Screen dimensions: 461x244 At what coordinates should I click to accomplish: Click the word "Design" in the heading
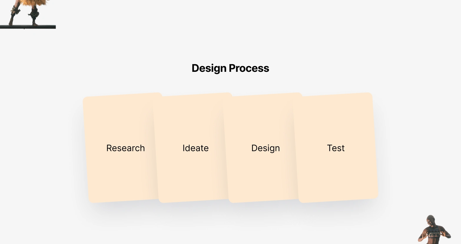(x=209, y=68)
